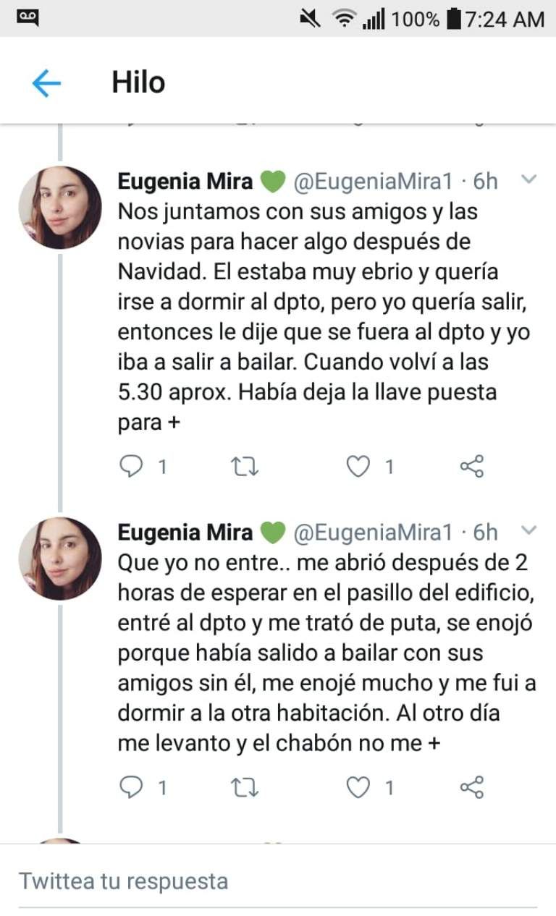Open profile picture on second tweet
The width and height of the screenshot is (556, 916).
pos(60,559)
